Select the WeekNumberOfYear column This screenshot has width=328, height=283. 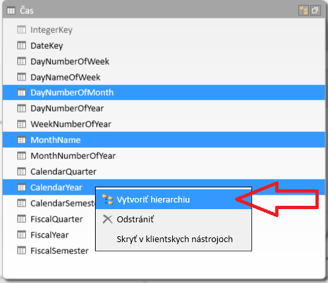coord(164,124)
